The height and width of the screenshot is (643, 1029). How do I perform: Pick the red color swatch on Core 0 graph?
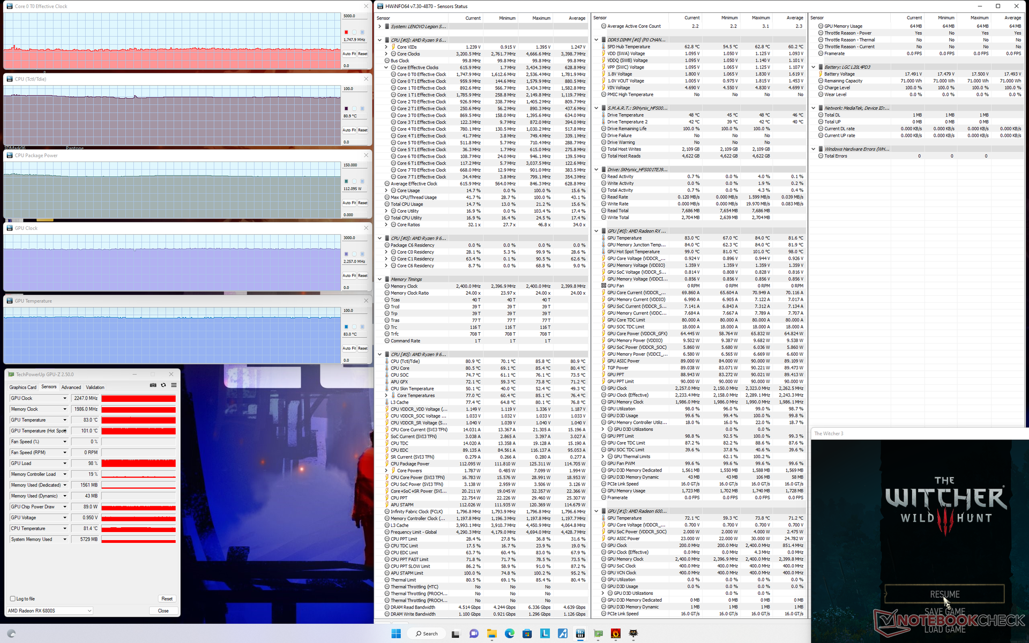pos(346,32)
